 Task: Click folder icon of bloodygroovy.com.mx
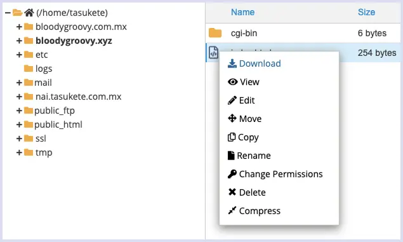29,27
